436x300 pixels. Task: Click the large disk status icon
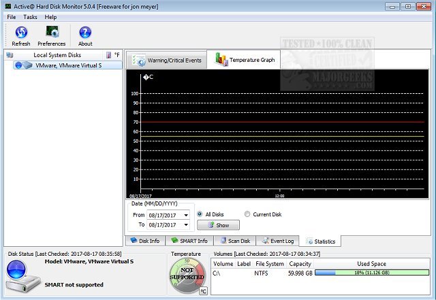pyautogui.click(x=22, y=276)
